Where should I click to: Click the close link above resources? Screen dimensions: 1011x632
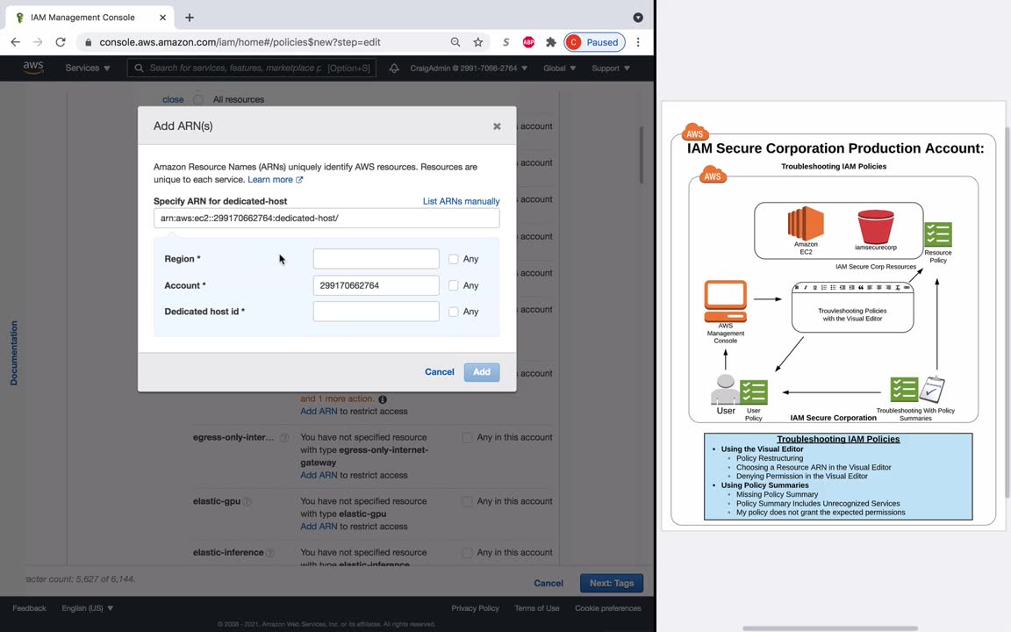coord(173,99)
